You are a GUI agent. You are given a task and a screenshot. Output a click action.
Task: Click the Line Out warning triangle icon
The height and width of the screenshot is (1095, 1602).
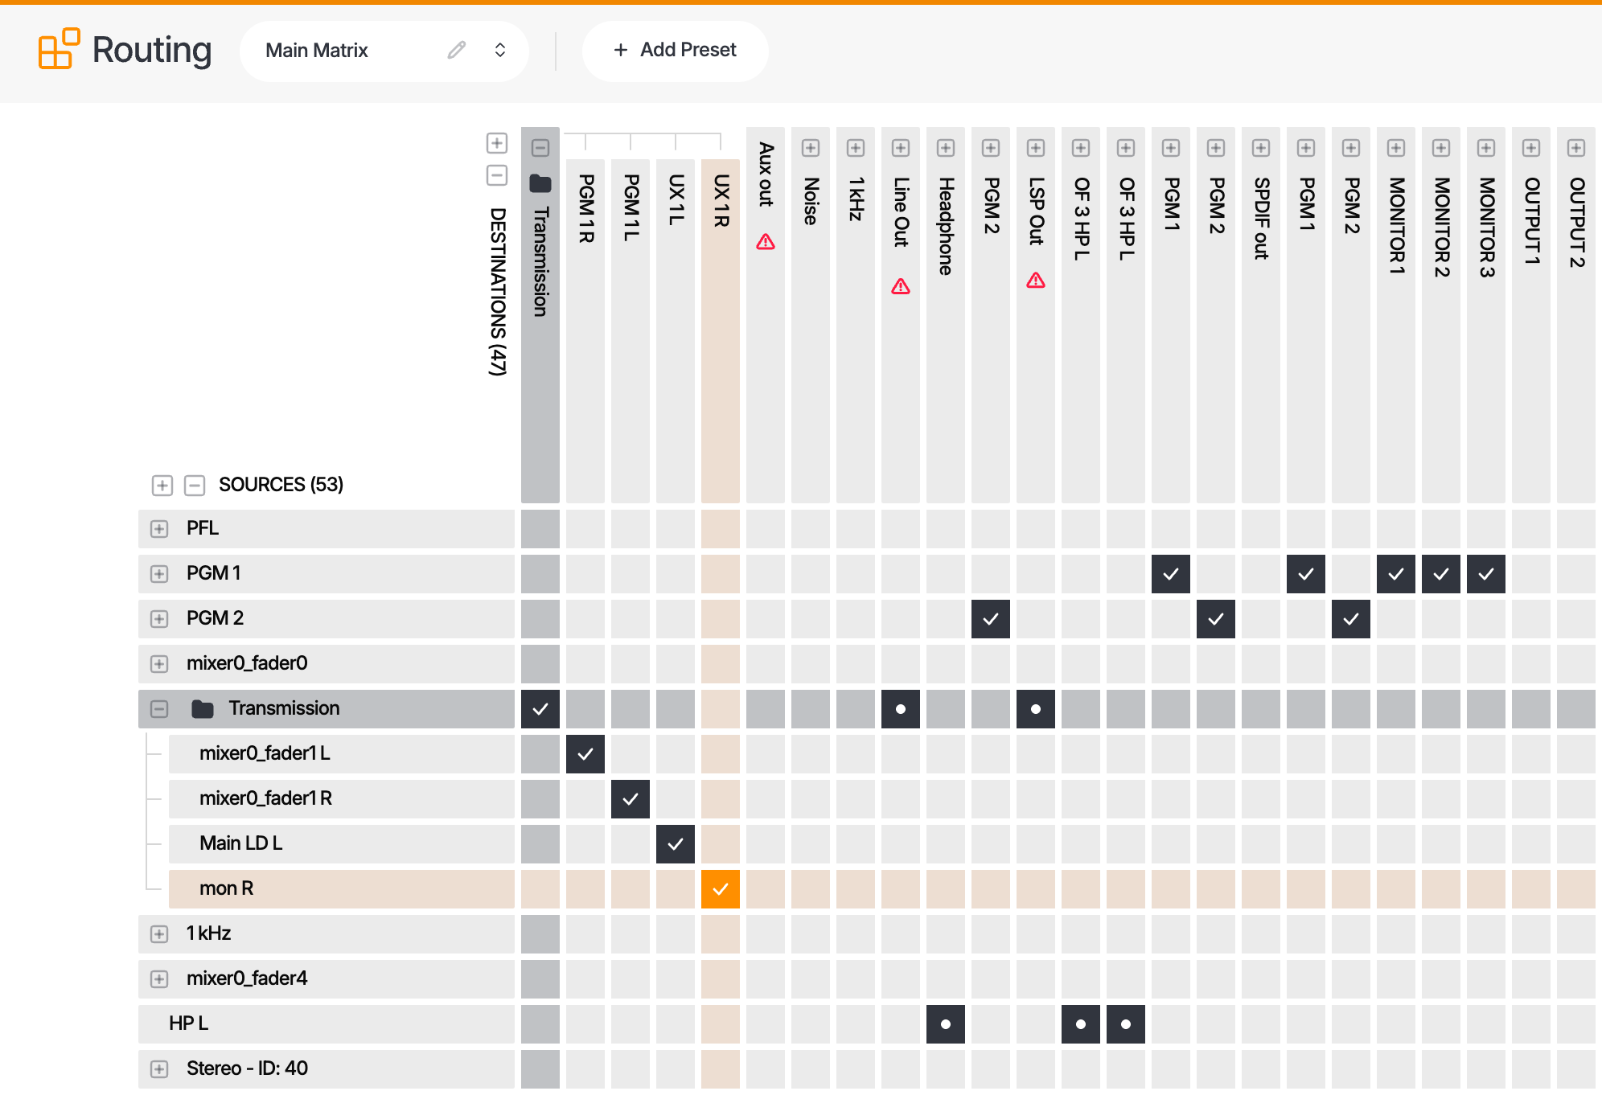pyautogui.click(x=901, y=286)
